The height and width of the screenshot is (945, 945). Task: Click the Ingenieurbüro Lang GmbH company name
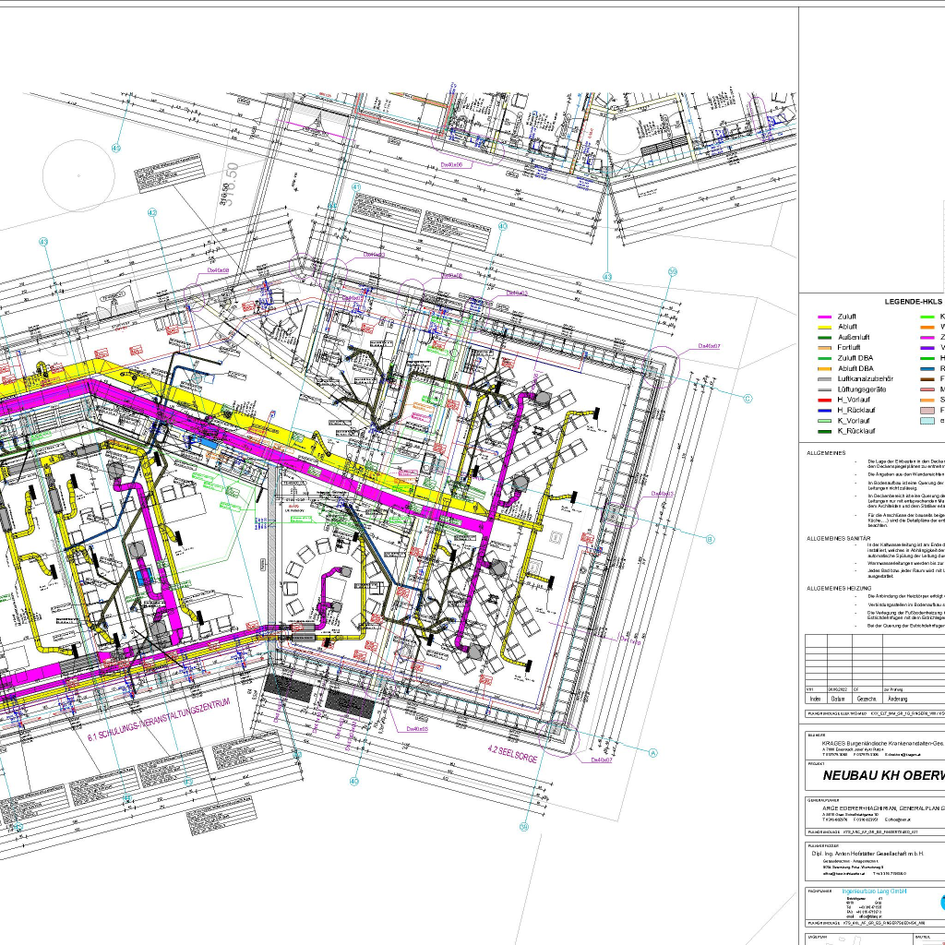click(864, 891)
